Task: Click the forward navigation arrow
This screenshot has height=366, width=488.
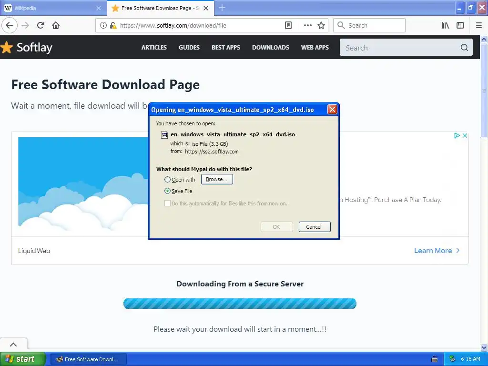Action: [25, 26]
